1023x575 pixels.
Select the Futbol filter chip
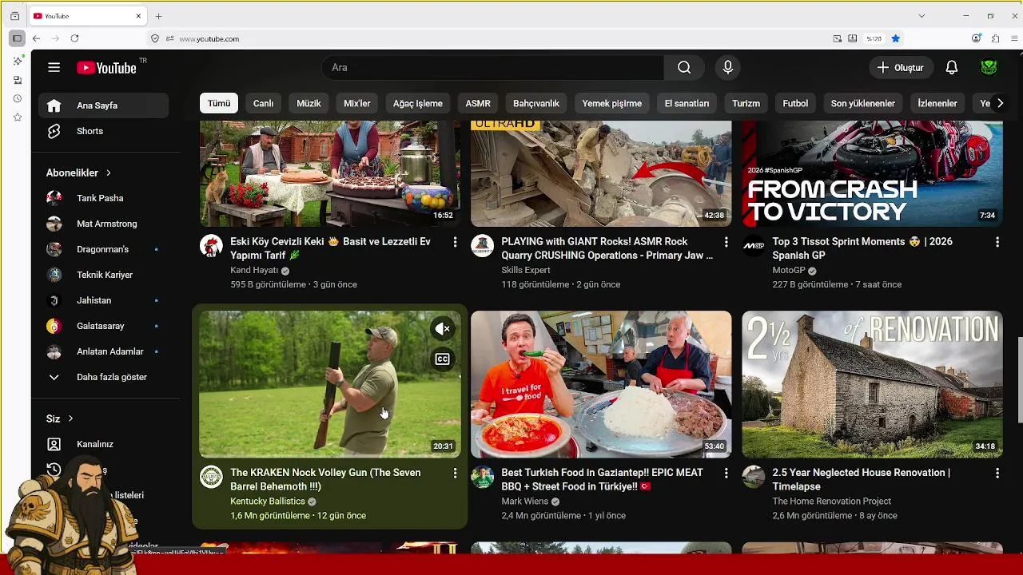tap(795, 103)
